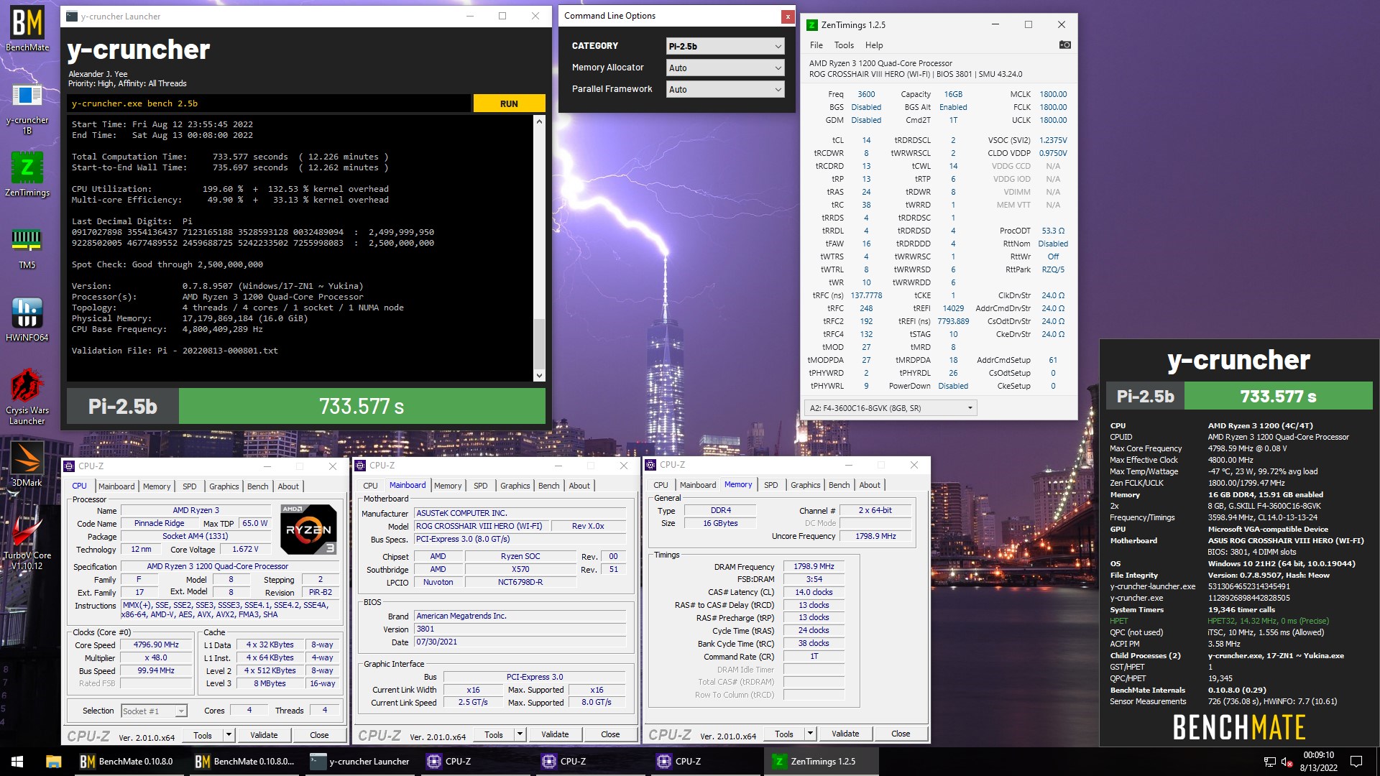Select SPD tab in Mainboard CPU-Z window

[480, 486]
